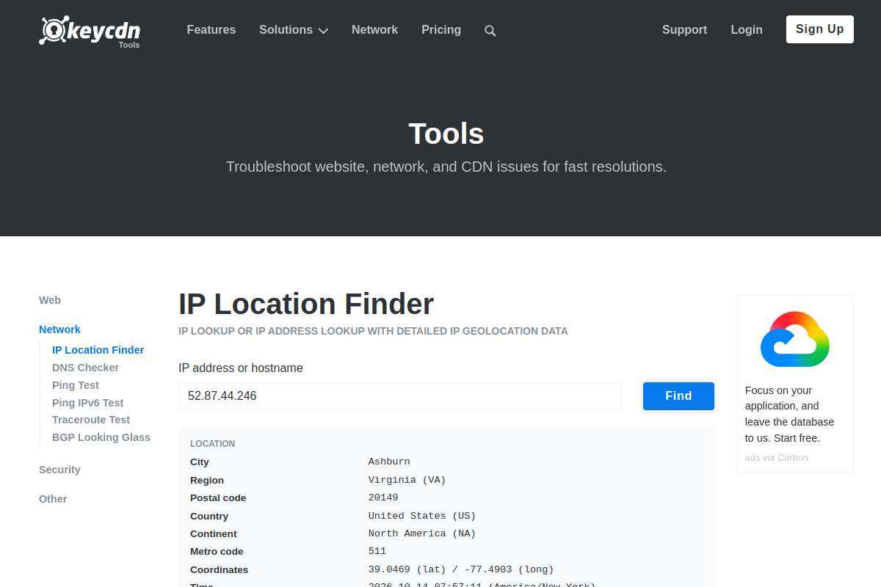The width and height of the screenshot is (881, 587).
Task: Click the 'LOCATION' section label
Action: pos(213,444)
